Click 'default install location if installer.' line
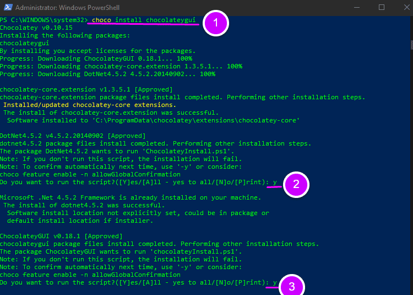Viewport: 413px width, 295px height. click(x=80, y=221)
